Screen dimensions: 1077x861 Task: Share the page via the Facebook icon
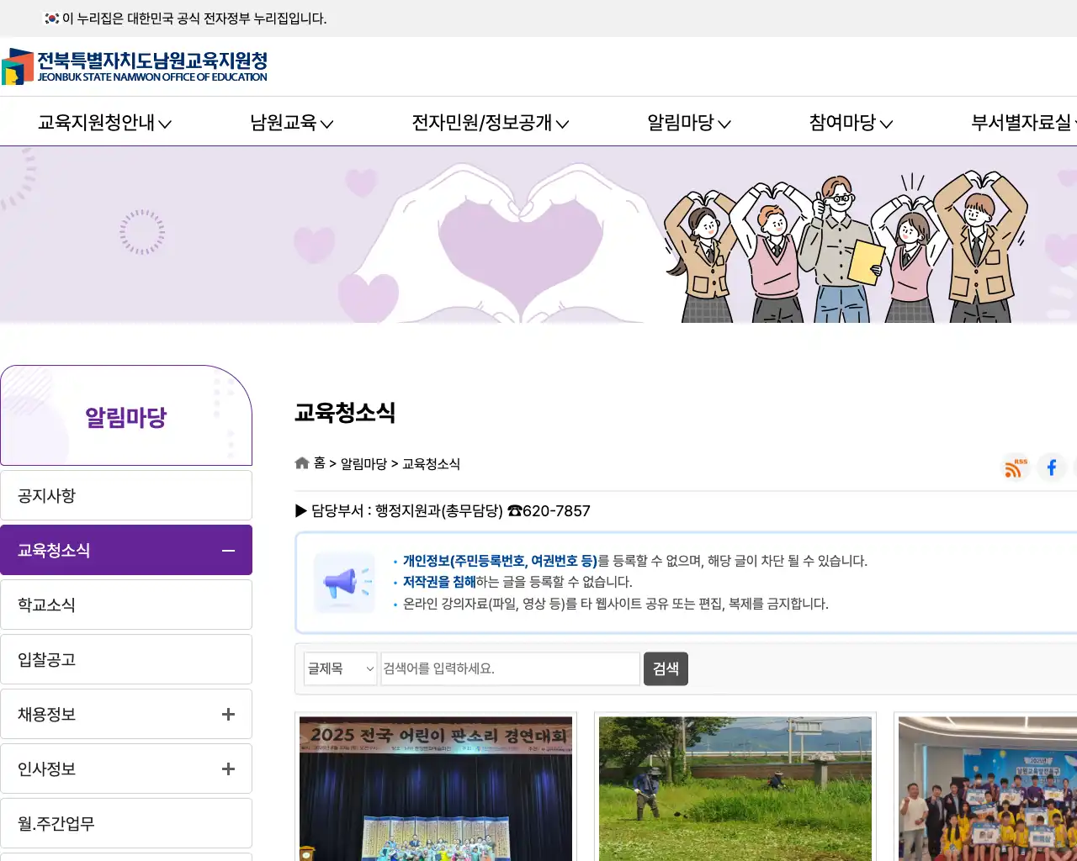(x=1051, y=467)
